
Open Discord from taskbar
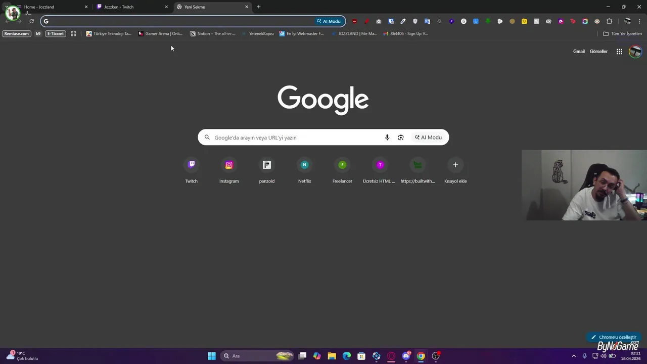coord(406,356)
